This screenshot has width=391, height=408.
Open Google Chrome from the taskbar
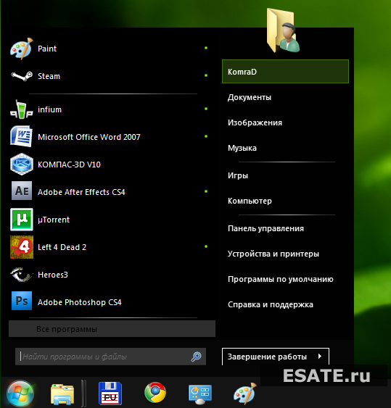pos(155,392)
